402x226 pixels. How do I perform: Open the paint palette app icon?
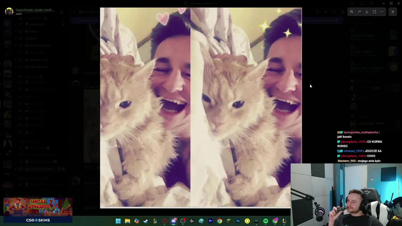[201, 221]
